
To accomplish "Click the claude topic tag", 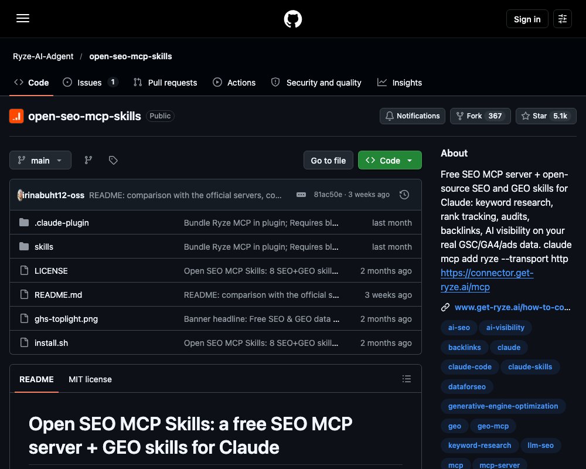I will click(509, 348).
